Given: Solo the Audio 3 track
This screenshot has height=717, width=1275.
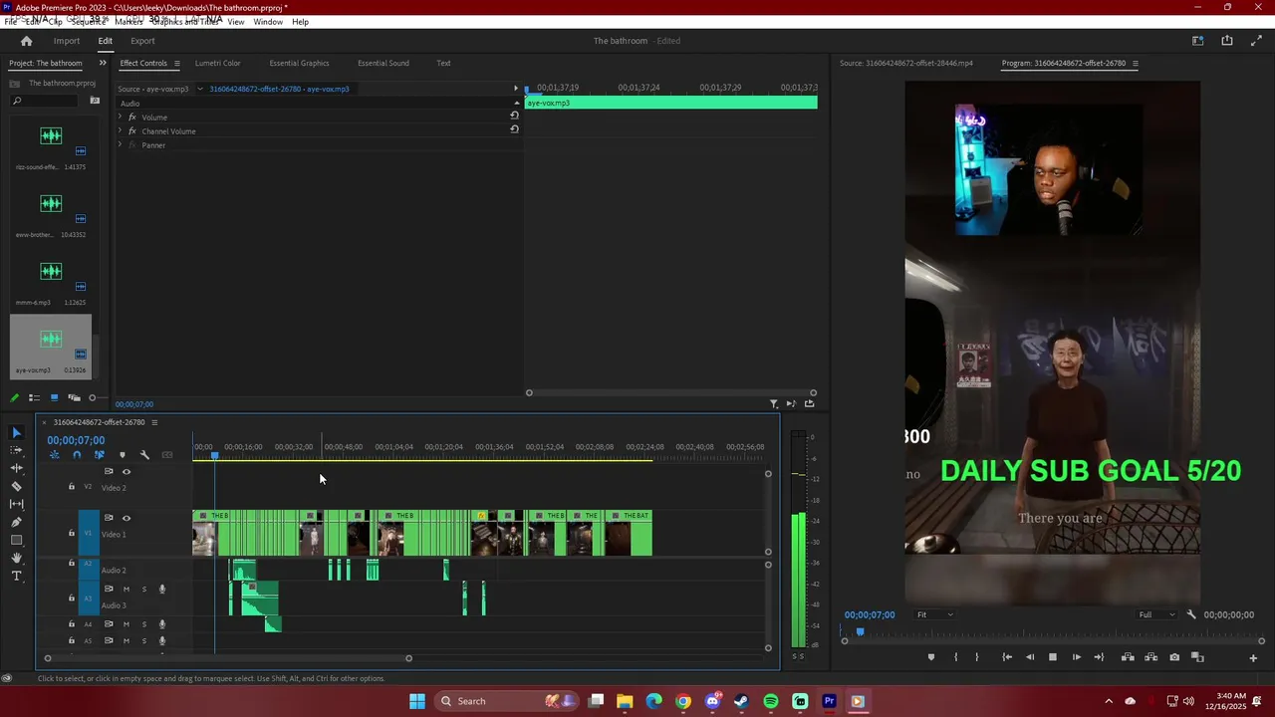Looking at the screenshot, I should 143,589.
